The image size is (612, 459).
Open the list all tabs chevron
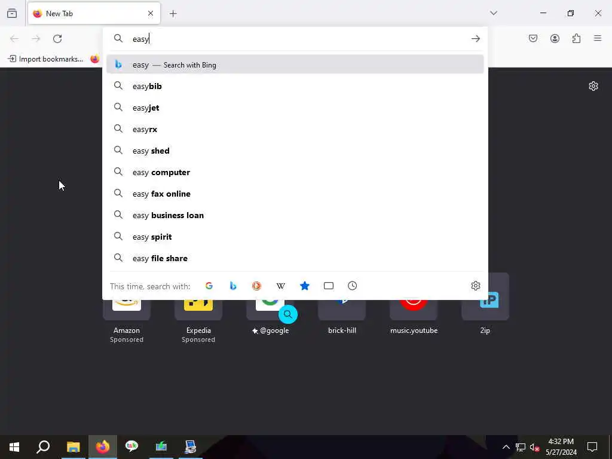pyautogui.click(x=494, y=13)
